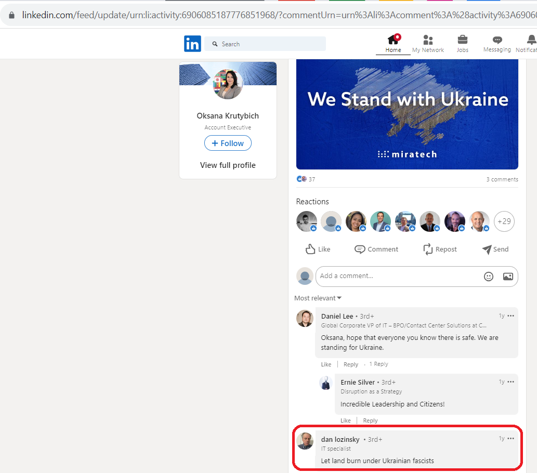Click 'Disruption as a Strategy' headline
This screenshot has width=537, height=473.
click(371, 391)
